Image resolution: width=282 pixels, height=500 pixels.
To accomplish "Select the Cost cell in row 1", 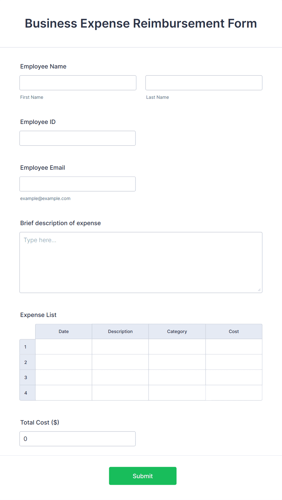I will tap(234, 346).
